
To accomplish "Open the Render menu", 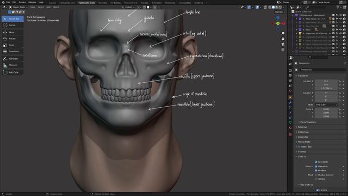I will [x=22, y=2].
